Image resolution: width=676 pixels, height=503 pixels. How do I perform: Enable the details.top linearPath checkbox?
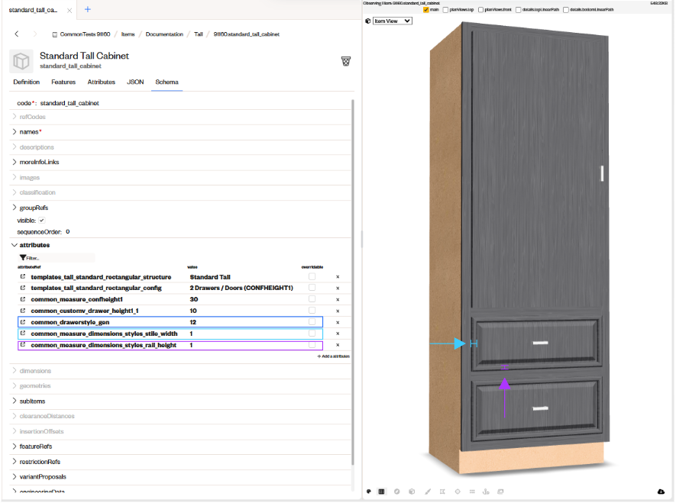click(x=519, y=9)
